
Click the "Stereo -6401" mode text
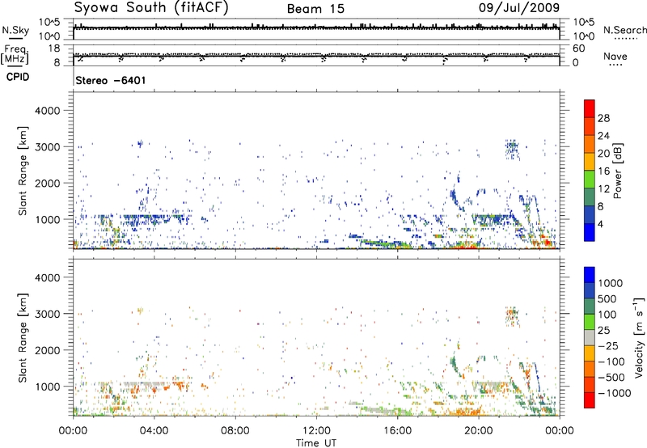point(111,80)
